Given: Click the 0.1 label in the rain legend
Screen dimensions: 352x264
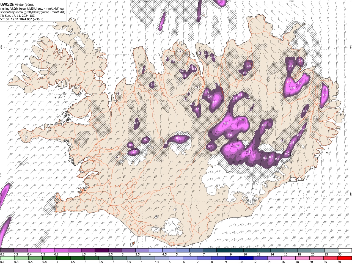Looking at the screenshot, I should [2, 262].
